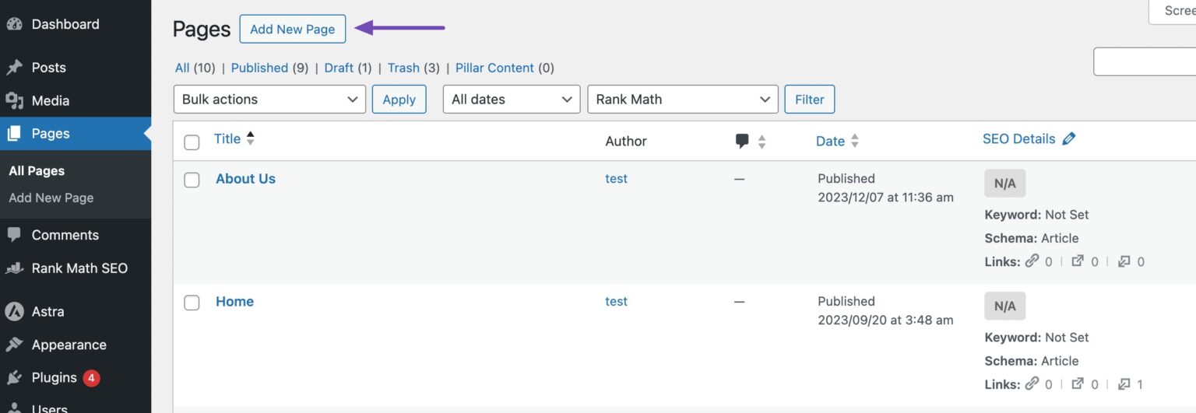Image resolution: width=1196 pixels, height=413 pixels.
Task: Click the Media icon in sidebar
Action: (x=14, y=101)
